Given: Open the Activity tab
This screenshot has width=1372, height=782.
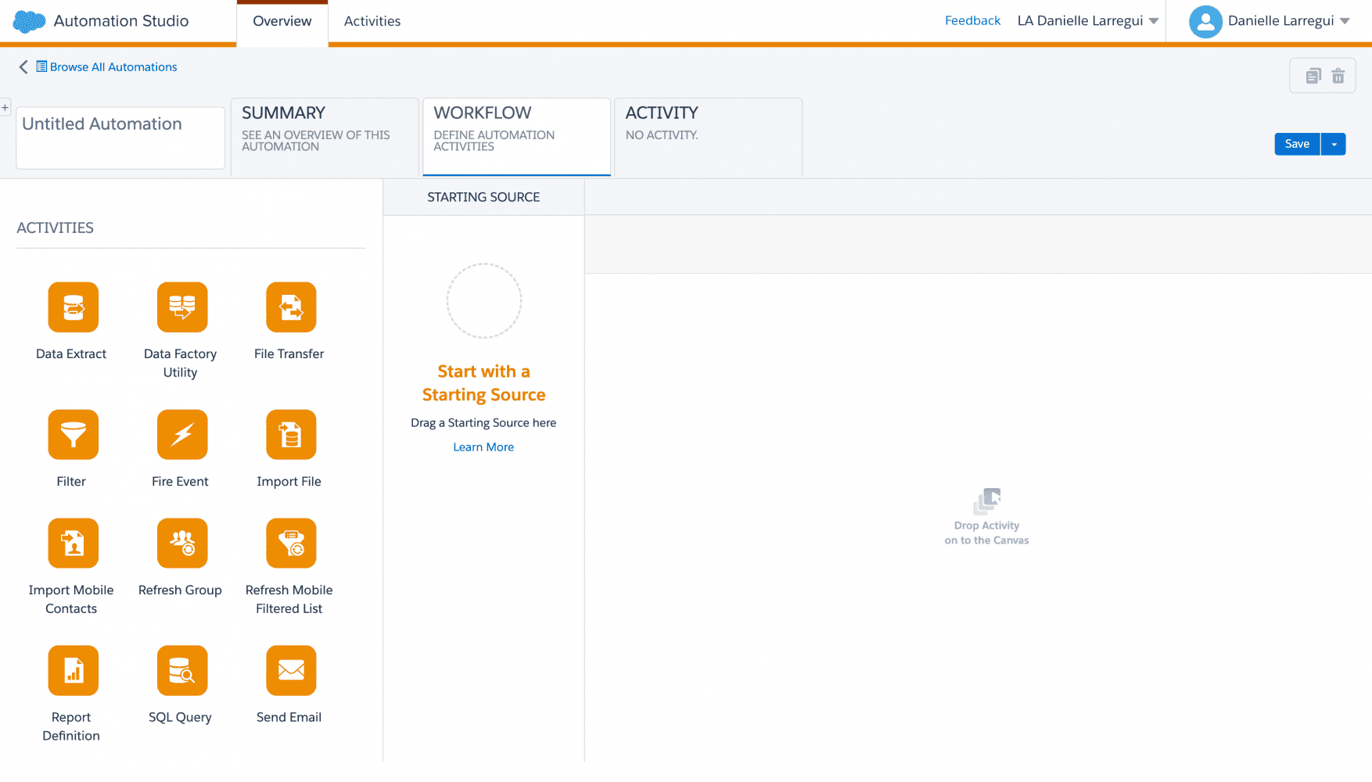Looking at the screenshot, I should 709,137.
